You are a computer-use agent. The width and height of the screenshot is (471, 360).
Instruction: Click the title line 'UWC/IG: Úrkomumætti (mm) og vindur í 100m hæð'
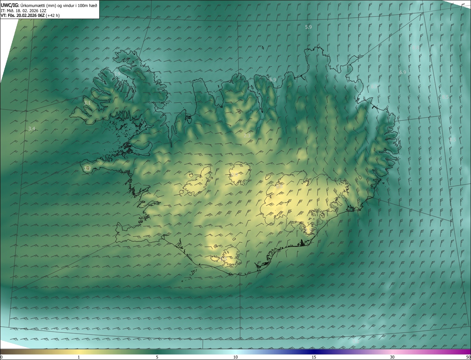pos(49,5)
